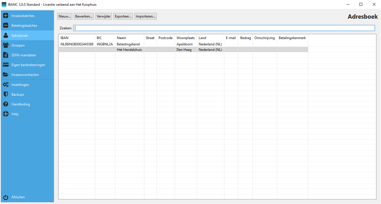
Task: Click the Instellingen gears icon
Action: click(x=6, y=84)
